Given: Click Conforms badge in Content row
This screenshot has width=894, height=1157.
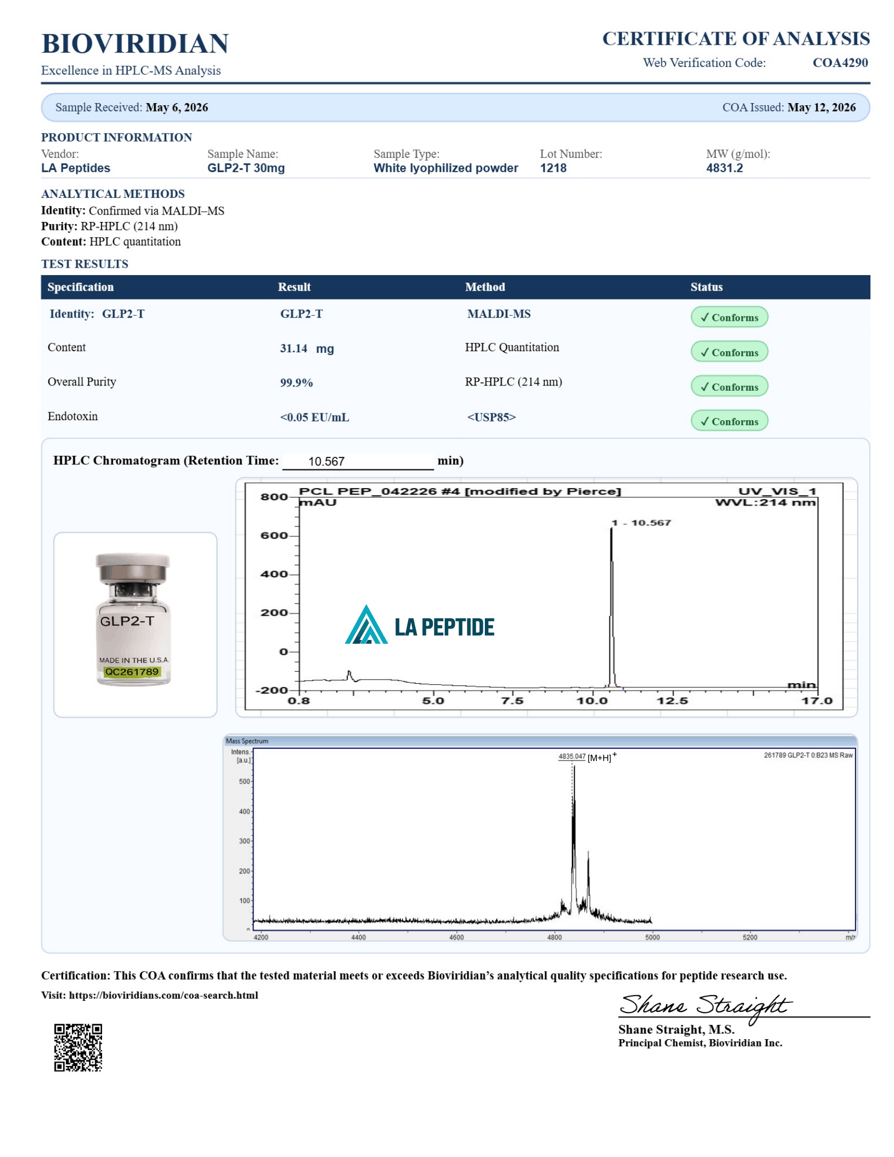Looking at the screenshot, I should click(x=729, y=352).
